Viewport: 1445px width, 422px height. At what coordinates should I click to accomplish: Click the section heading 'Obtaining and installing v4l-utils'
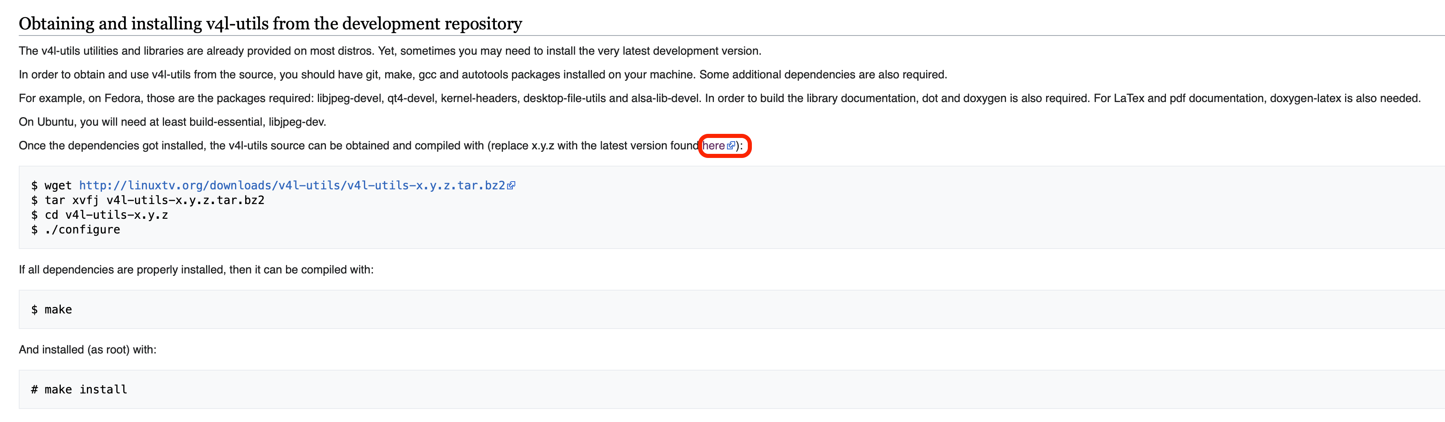(270, 24)
